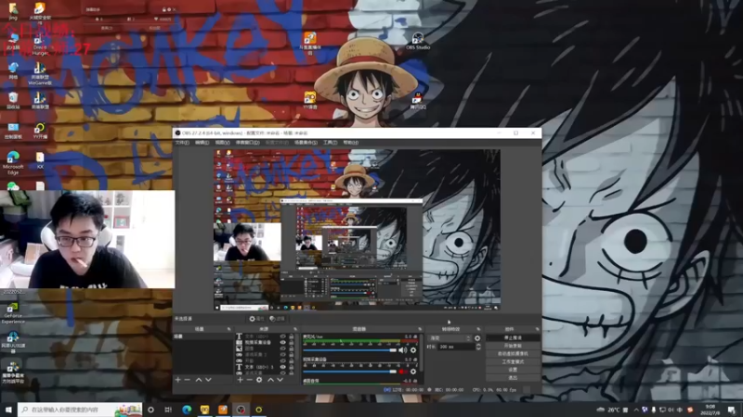Open 英雄联盟 WeGame版 desktop shortcut
Screen dimensions: 743x417
[39, 74]
